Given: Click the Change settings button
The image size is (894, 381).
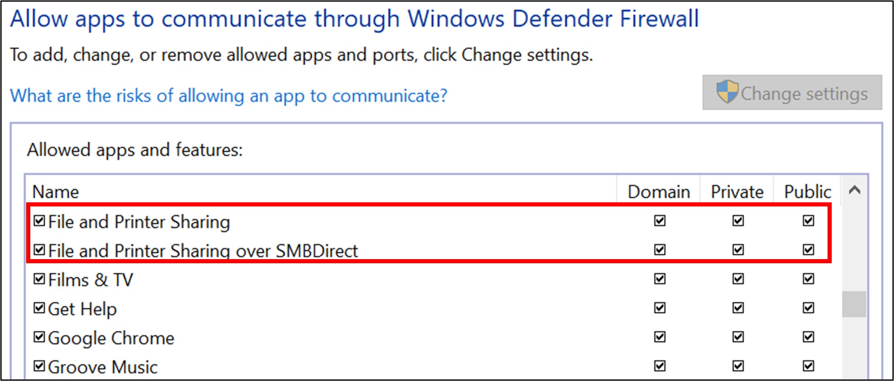Looking at the screenshot, I should click(792, 92).
